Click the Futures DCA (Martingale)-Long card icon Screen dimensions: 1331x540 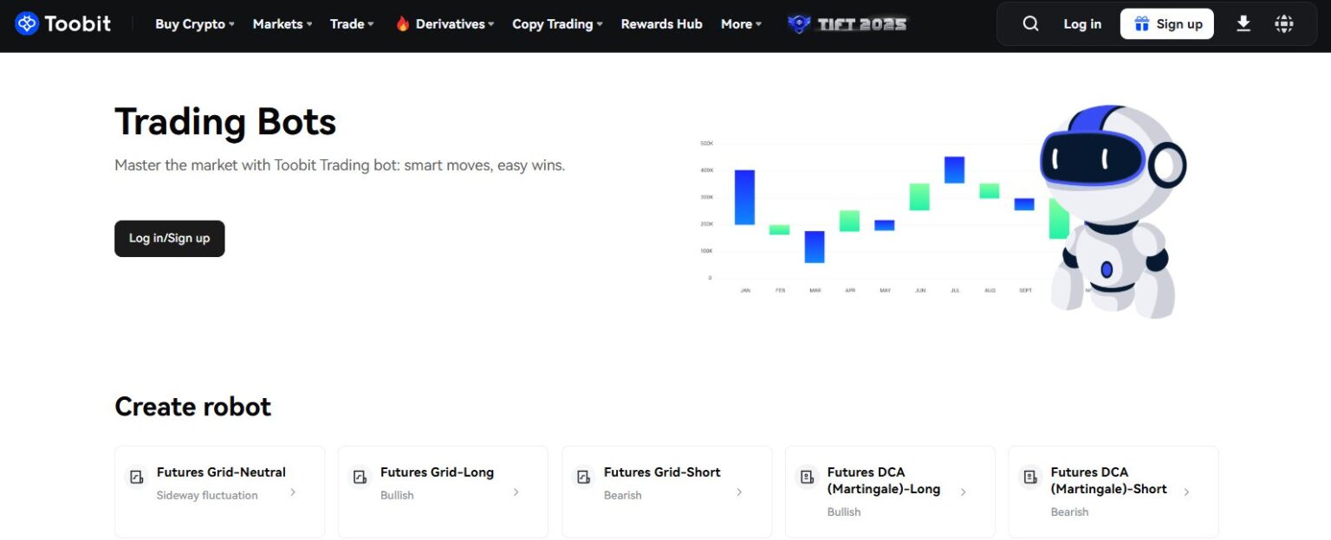(807, 477)
